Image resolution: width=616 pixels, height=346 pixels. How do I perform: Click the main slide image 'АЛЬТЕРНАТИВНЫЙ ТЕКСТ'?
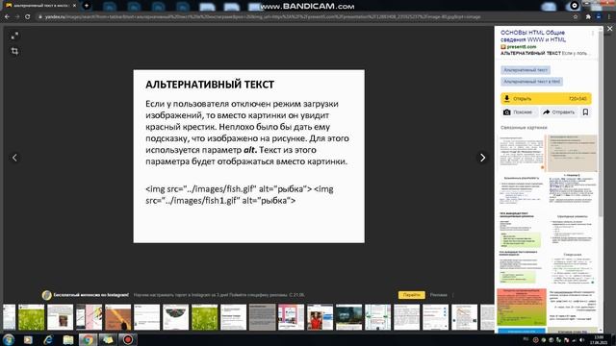pos(248,156)
